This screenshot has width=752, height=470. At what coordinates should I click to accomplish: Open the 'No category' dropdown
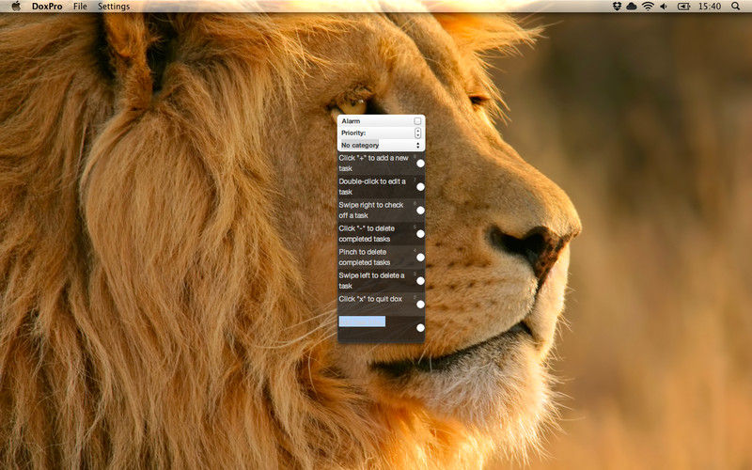[x=381, y=146]
